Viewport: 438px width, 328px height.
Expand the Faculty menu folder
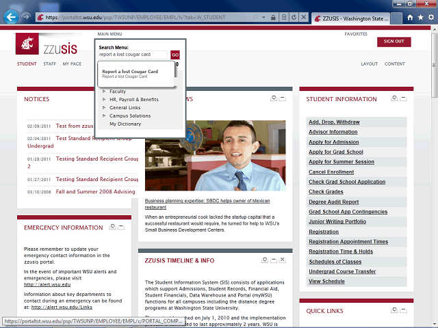104,91
